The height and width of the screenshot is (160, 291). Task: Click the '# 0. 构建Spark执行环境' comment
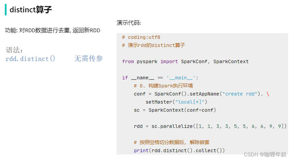click(x=163, y=86)
